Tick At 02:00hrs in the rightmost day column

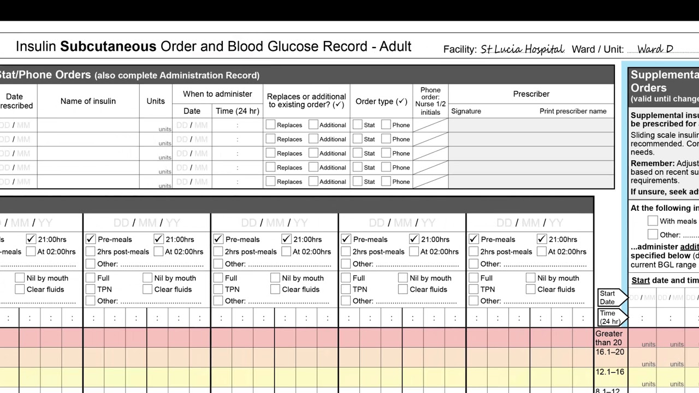click(x=542, y=252)
